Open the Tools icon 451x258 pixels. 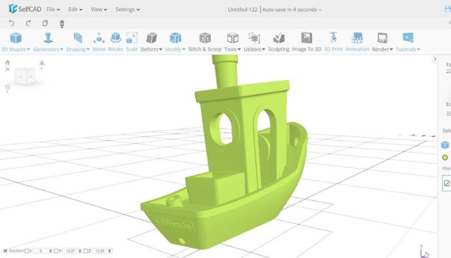tap(233, 38)
